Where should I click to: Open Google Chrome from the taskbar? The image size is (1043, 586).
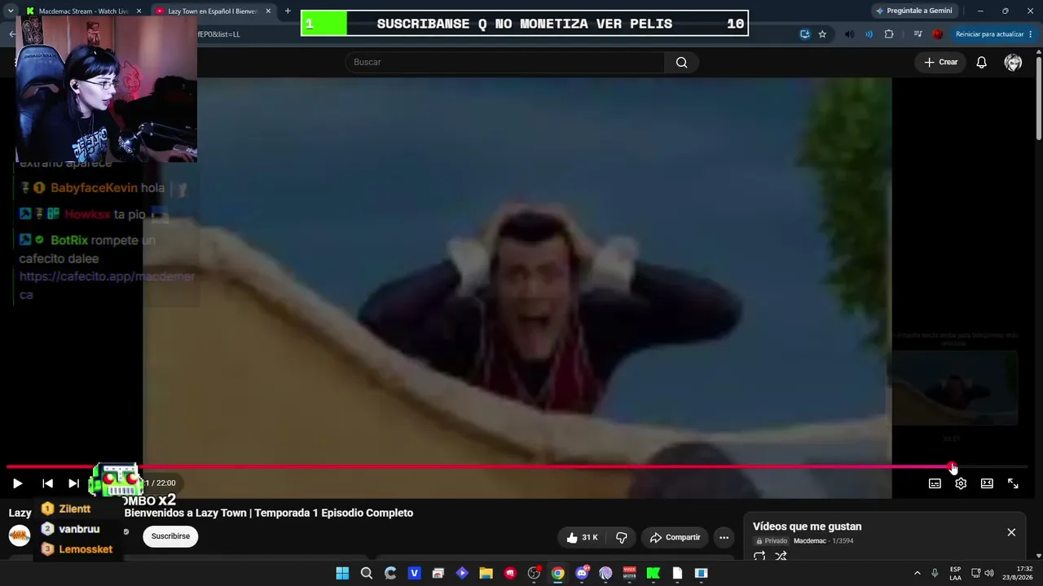pyautogui.click(x=557, y=573)
